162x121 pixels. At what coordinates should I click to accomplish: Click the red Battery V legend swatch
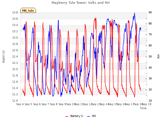67,116
